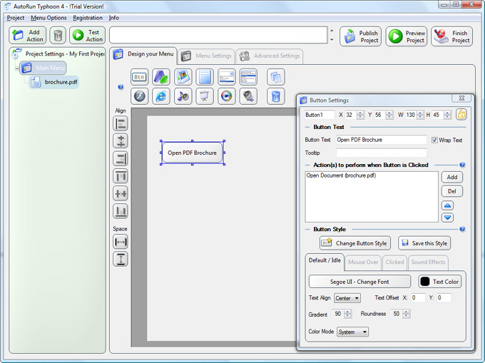Open the Menu Options menu
485x363 pixels.
[48, 18]
